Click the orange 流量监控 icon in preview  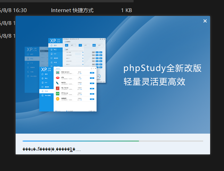point(58,99)
